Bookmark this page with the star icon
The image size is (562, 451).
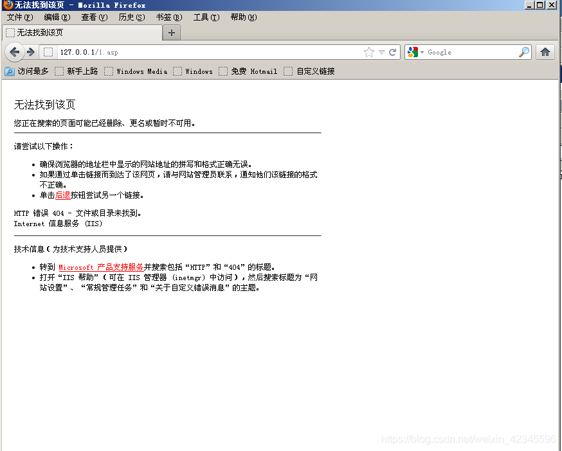pos(369,52)
